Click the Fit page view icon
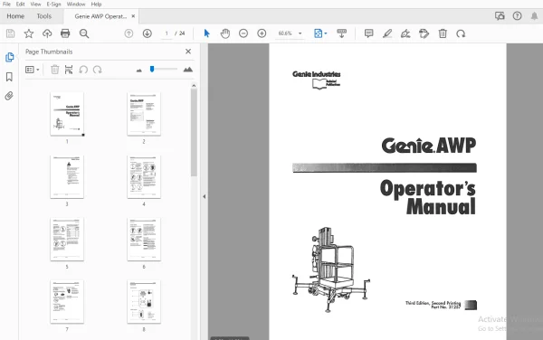Image resolution: width=543 pixels, height=340 pixels. [x=318, y=33]
